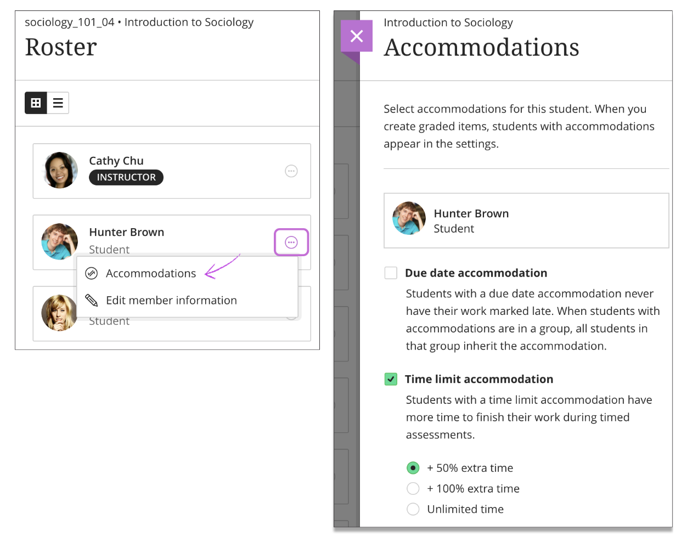This screenshot has width=687, height=542.
Task: Close the Accommodations panel
Action: tap(357, 36)
